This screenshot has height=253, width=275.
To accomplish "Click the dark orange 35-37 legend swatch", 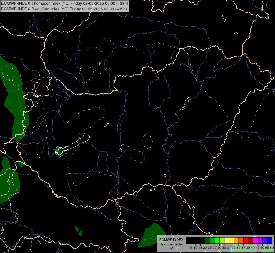I will point(241,241).
